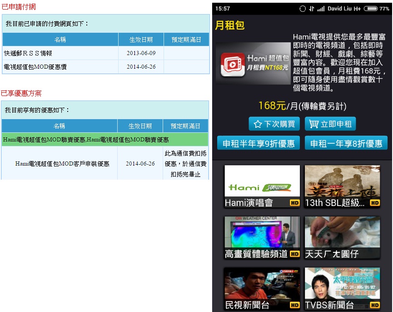Tap the sync icon in status bar
This screenshot has height=312, width=393.
coord(303,9)
